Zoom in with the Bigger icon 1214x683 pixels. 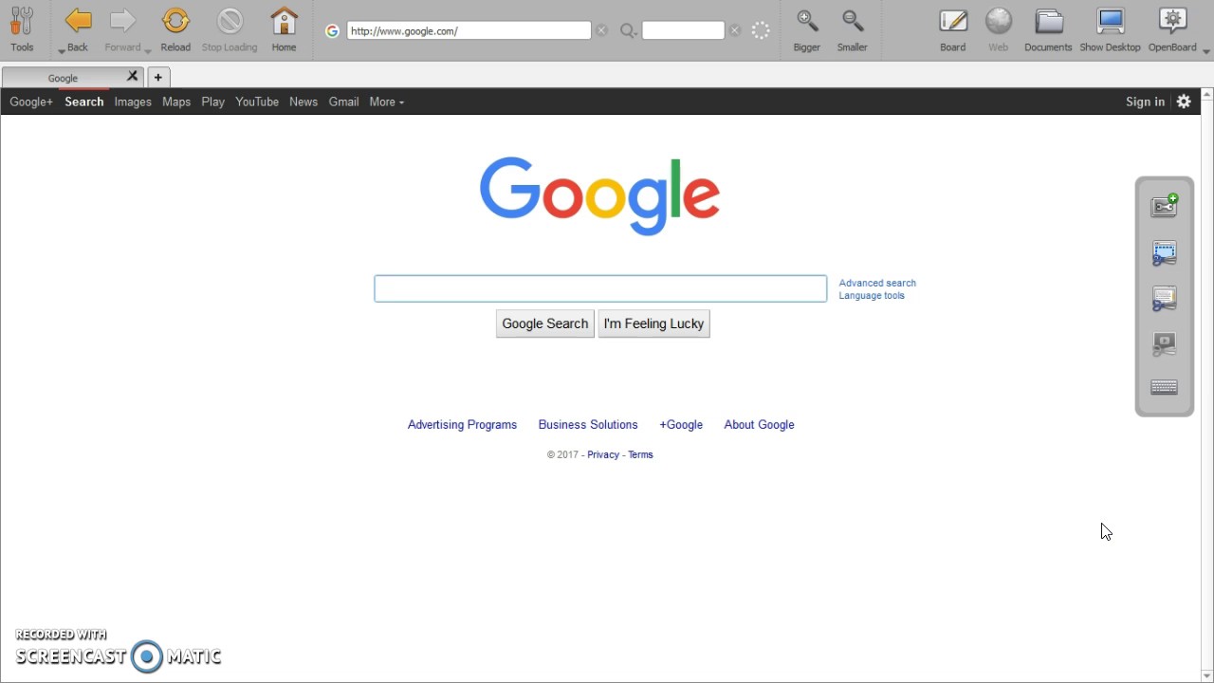point(807,21)
